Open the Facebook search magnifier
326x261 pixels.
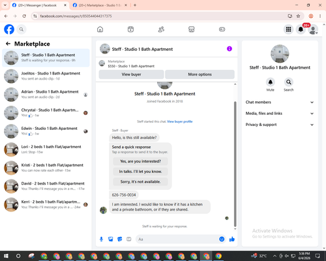pyautogui.click(x=22, y=29)
